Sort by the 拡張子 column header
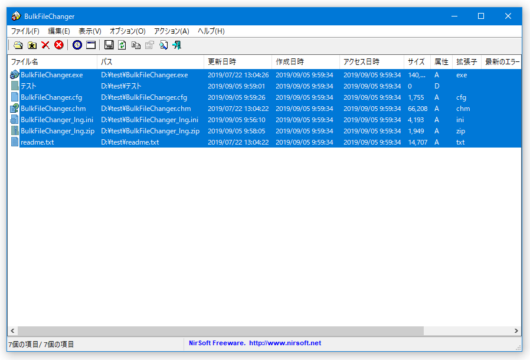Screen dimensions: 530x360 [x=467, y=61]
